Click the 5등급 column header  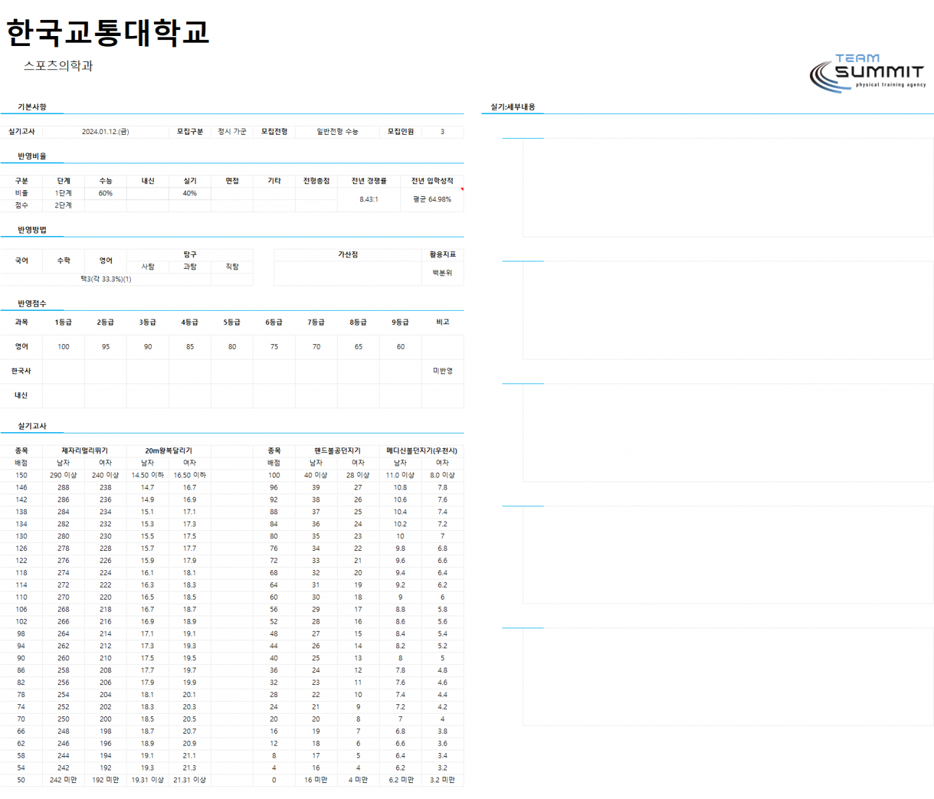click(232, 322)
